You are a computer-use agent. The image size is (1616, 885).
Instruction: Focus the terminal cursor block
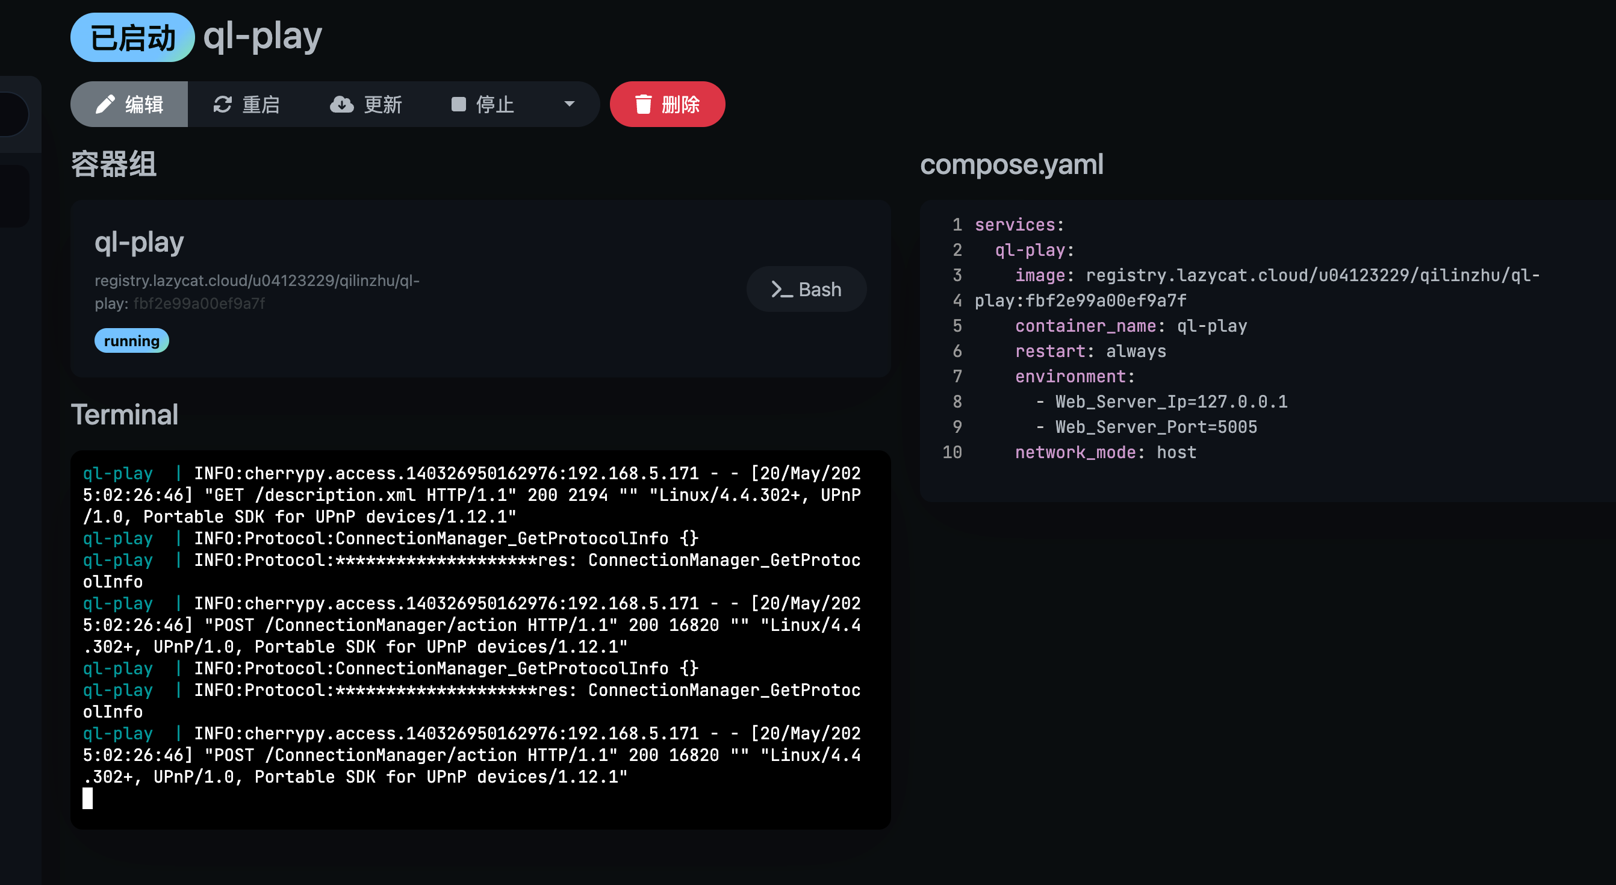[x=88, y=798]
